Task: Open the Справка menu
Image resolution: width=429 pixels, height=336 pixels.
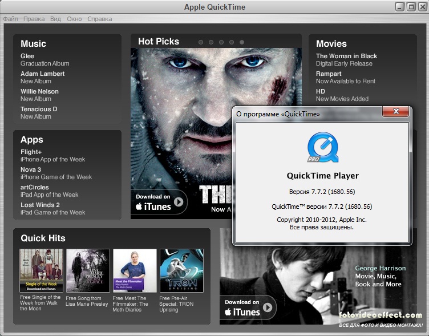Action: click(100, 19)
